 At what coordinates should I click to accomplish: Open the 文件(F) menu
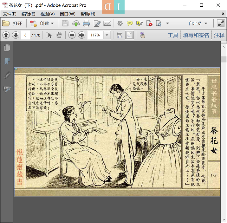10,14
